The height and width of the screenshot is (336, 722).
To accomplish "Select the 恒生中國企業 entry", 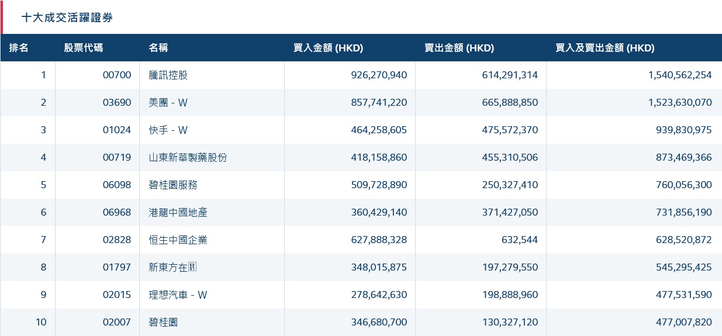I will 178,240.
